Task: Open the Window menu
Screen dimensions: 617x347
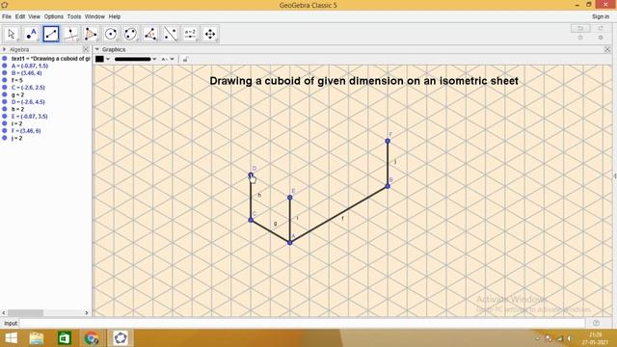Action: click(94, 16)
